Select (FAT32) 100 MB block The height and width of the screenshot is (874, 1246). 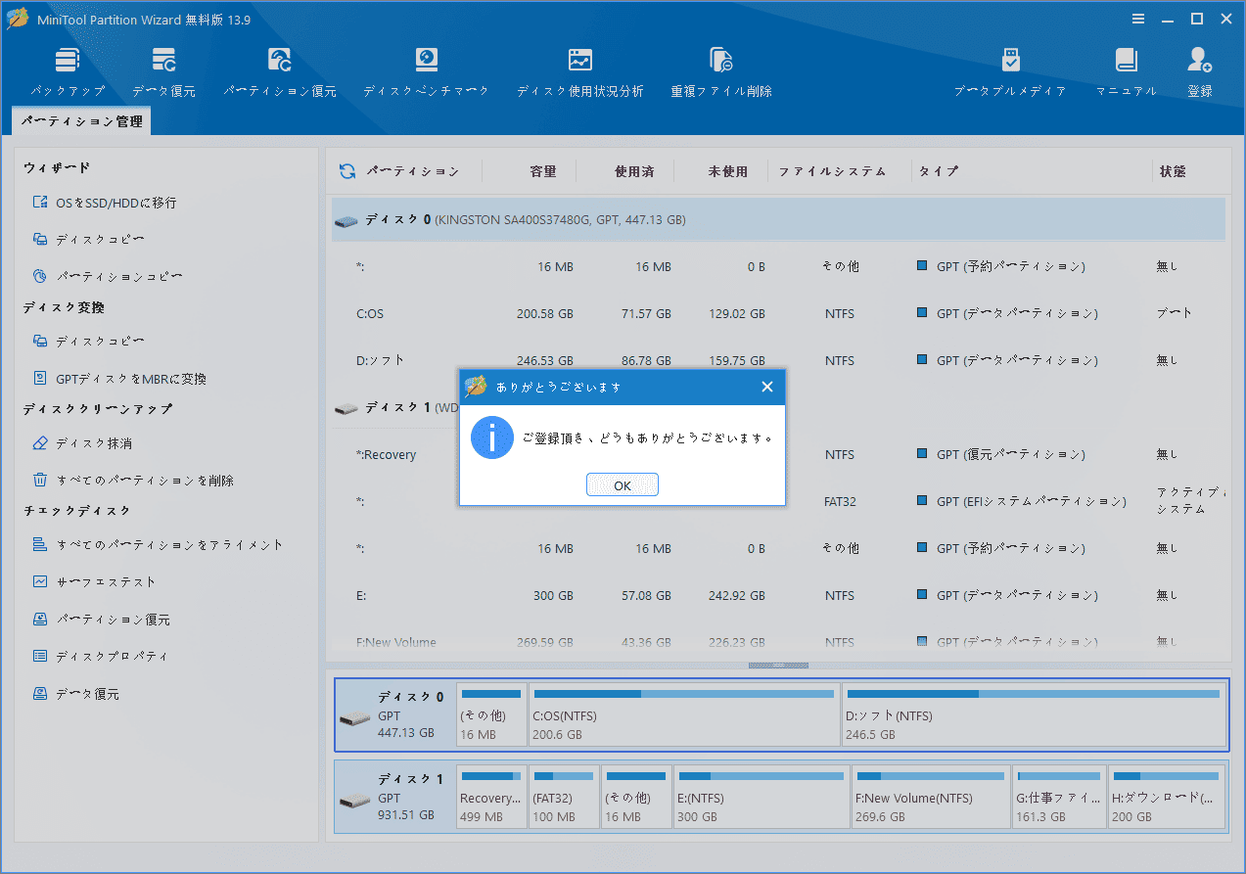click(564, 797)
